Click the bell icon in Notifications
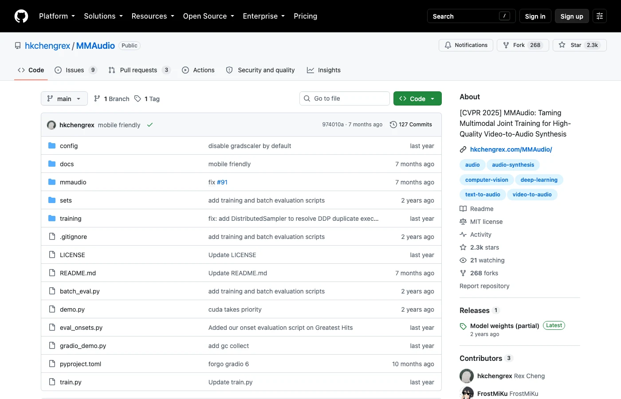The height and width of the screenshot is (399, 621). [448, 45]
